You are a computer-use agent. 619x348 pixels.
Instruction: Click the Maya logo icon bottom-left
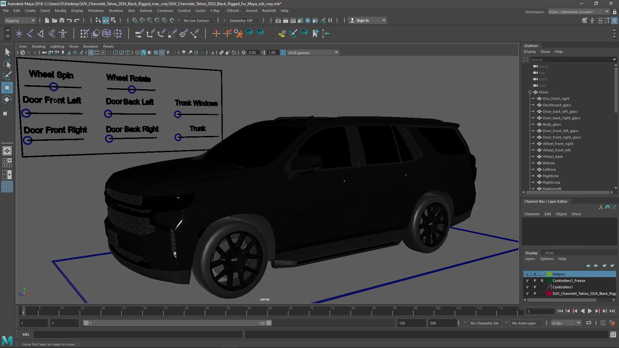[7, 340]
